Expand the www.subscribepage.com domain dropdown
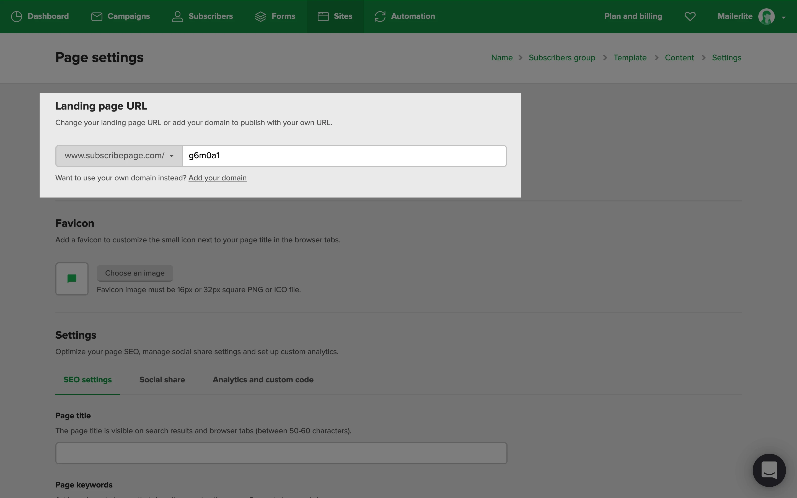Image resolution: width=797 pixels, height=498 pixels. point(119,156)
